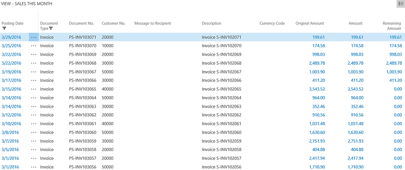405x170 pixels.
Task: Open row actions for PS-INV103067
Action: click(33, 72)
